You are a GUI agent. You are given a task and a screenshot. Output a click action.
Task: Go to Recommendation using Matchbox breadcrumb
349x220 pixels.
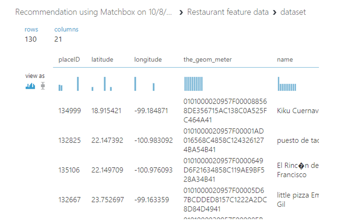point(93,12)
